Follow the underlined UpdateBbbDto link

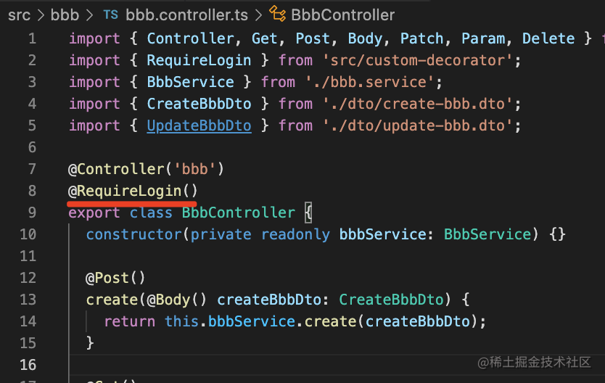point(199,125)
